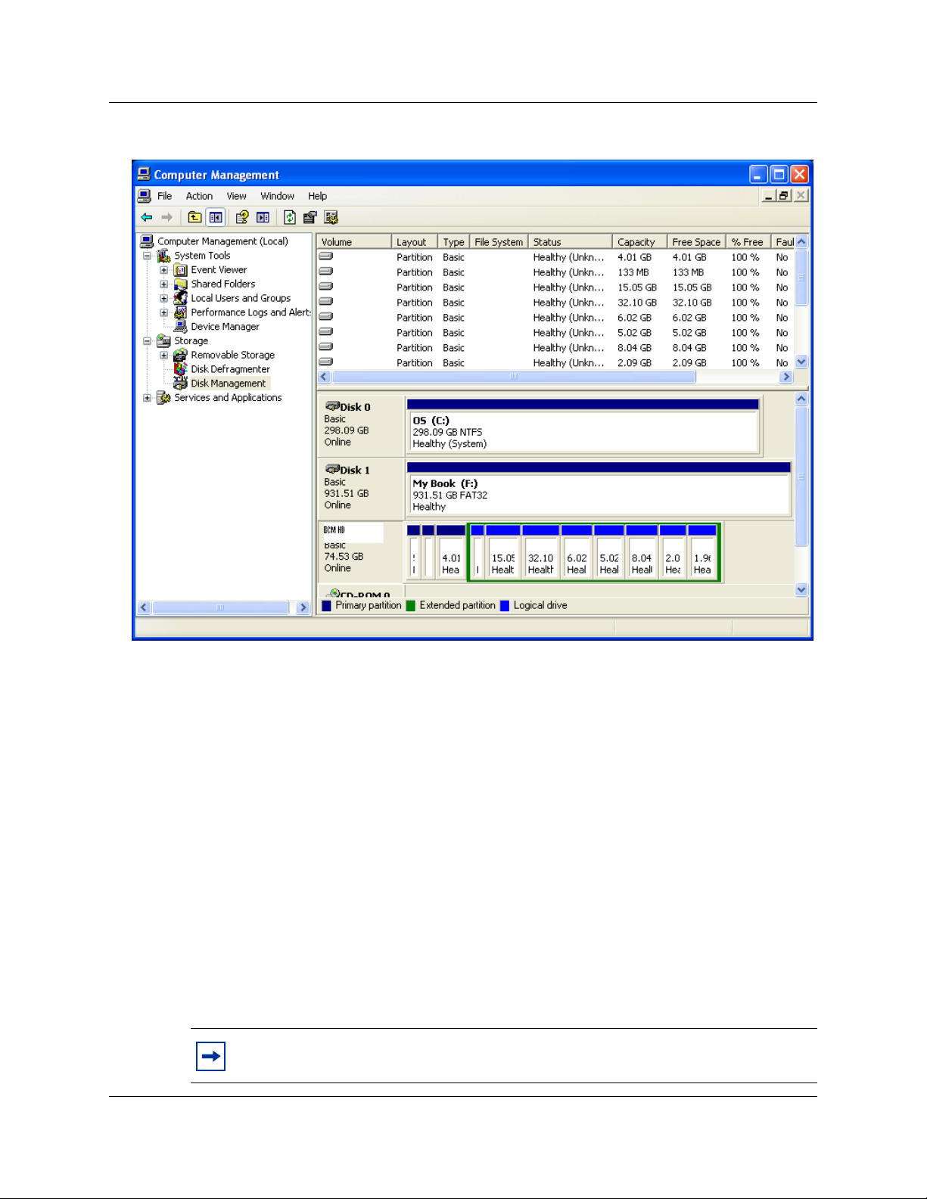Image resolution: width=927 pixels, height=1199 pixels.
Task: Click the Up one level toolbar icon
Action: click(x=195, y=218)
